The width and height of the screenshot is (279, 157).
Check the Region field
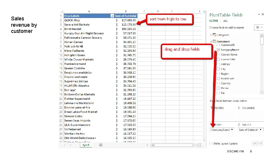218,74
